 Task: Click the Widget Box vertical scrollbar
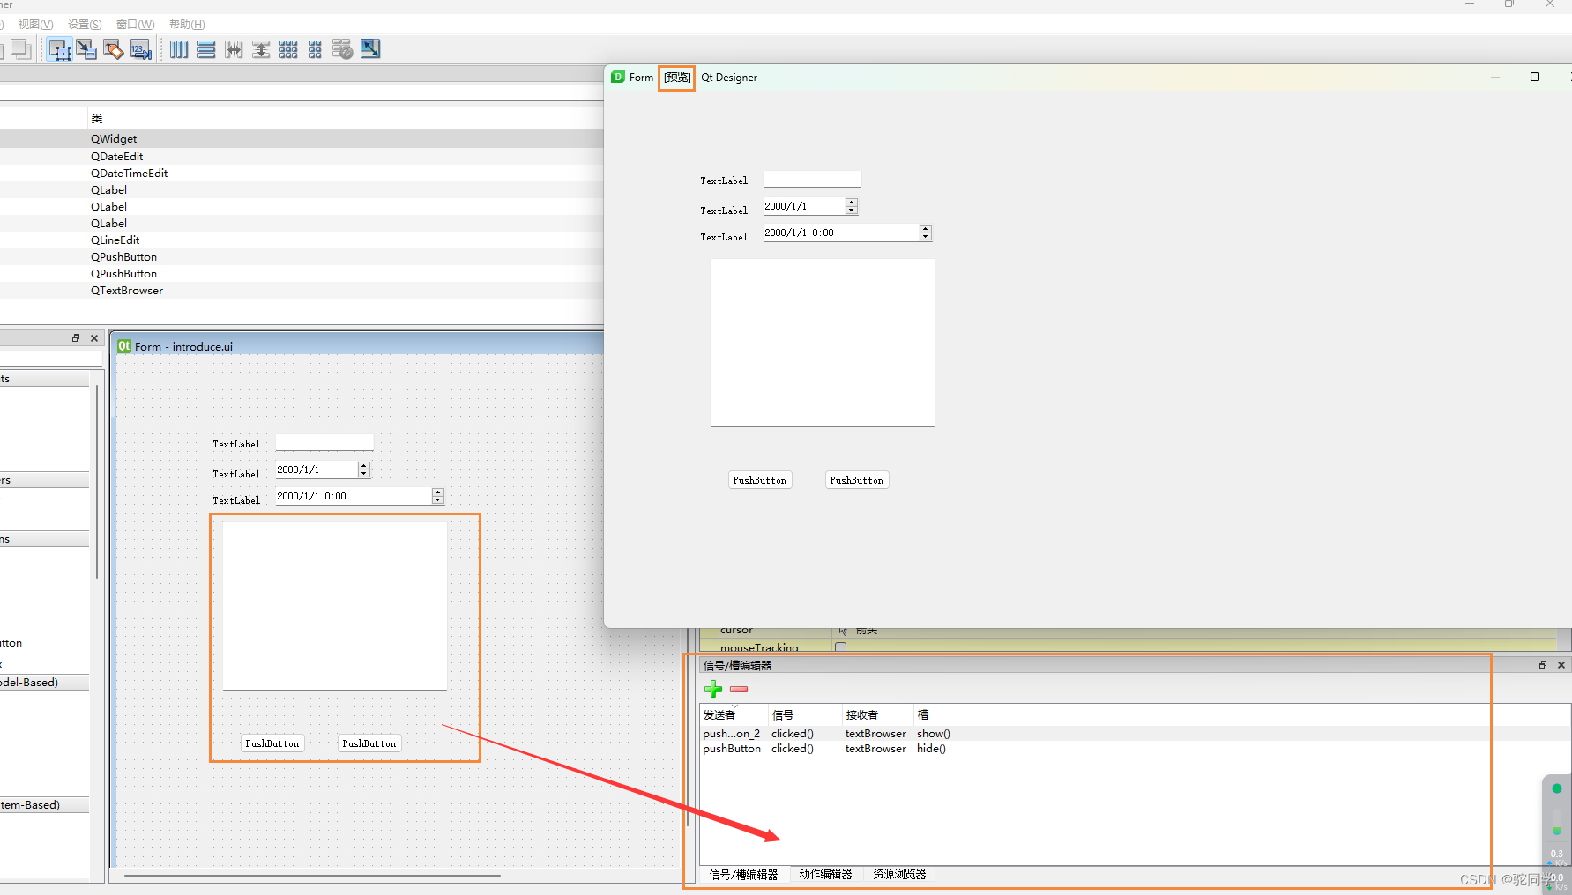pyautogui.click(x=96, y=480)
